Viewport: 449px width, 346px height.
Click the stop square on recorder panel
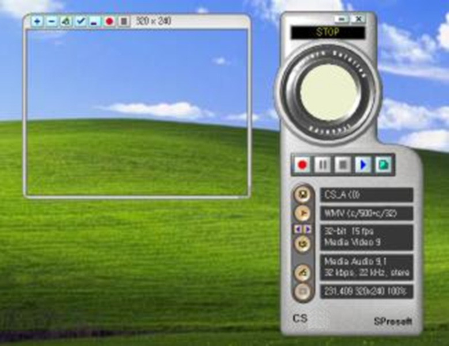click(x=343, y=165)
